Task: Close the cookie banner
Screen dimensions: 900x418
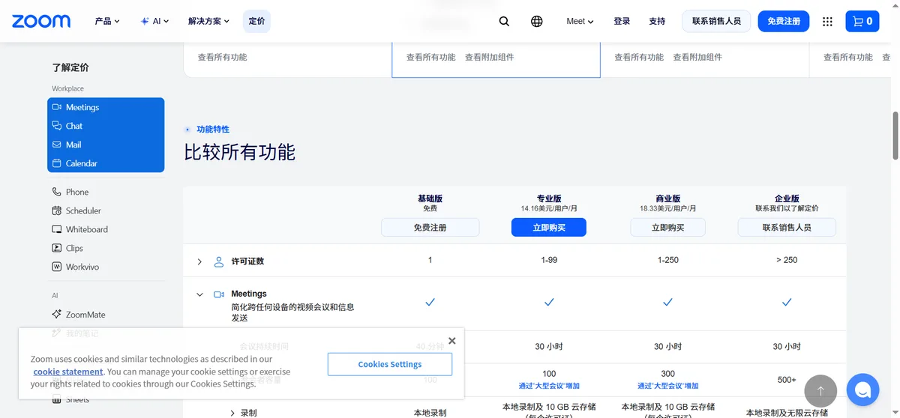Action: pos(451,341)
